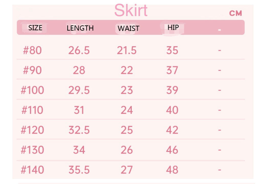
Task: Click the #90 size row label
Action: pyautogui.click(x=32, y=70)
